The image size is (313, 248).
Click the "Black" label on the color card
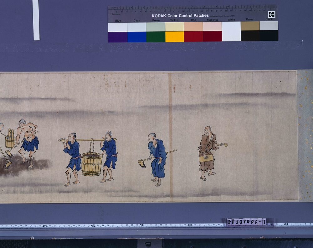pyautogui.click(x=269, y=19)
